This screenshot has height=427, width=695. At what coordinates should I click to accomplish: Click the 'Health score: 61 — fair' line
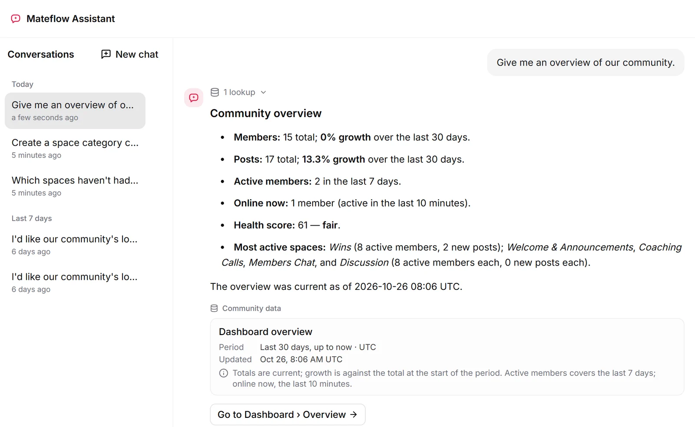tap(287, 225)
